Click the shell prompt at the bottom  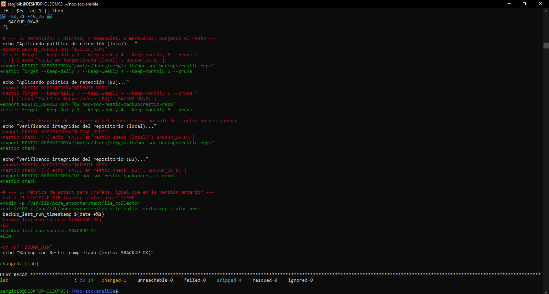click(59, 291)
